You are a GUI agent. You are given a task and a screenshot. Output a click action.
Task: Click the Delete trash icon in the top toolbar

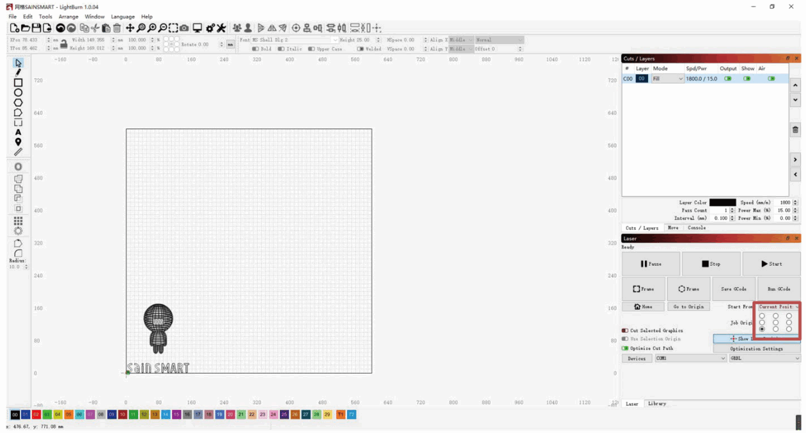[x=117, y=28]
